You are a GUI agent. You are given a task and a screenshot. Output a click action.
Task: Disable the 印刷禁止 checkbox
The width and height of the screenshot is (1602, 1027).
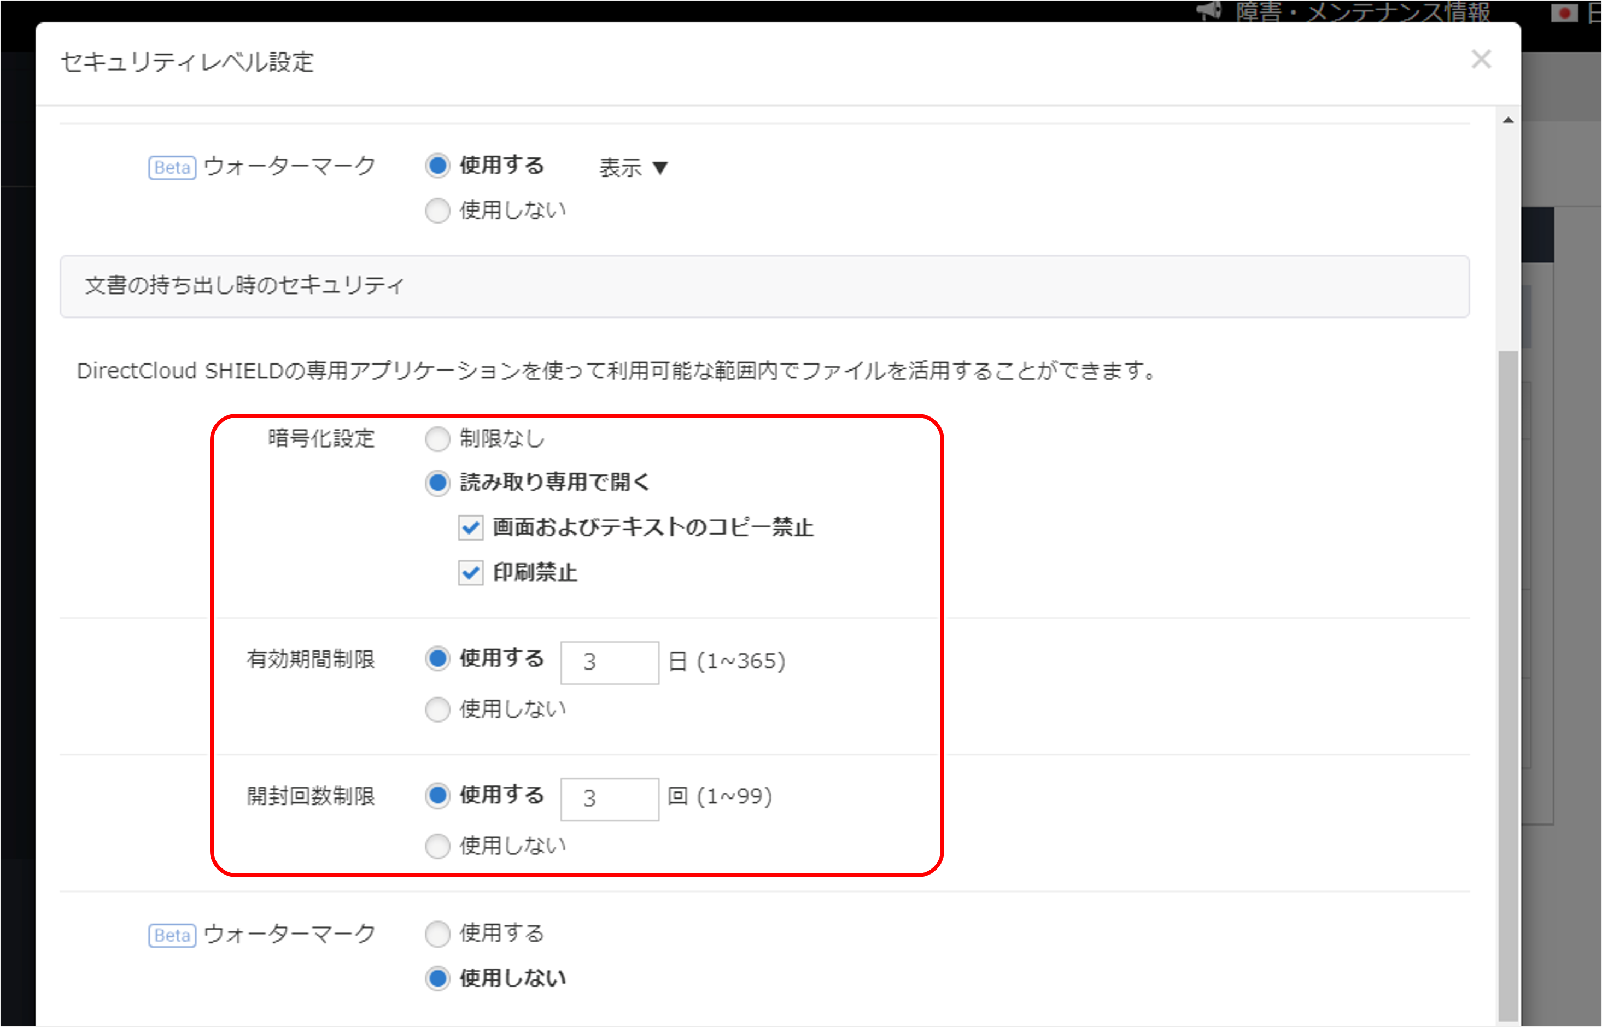pos(470,572)
